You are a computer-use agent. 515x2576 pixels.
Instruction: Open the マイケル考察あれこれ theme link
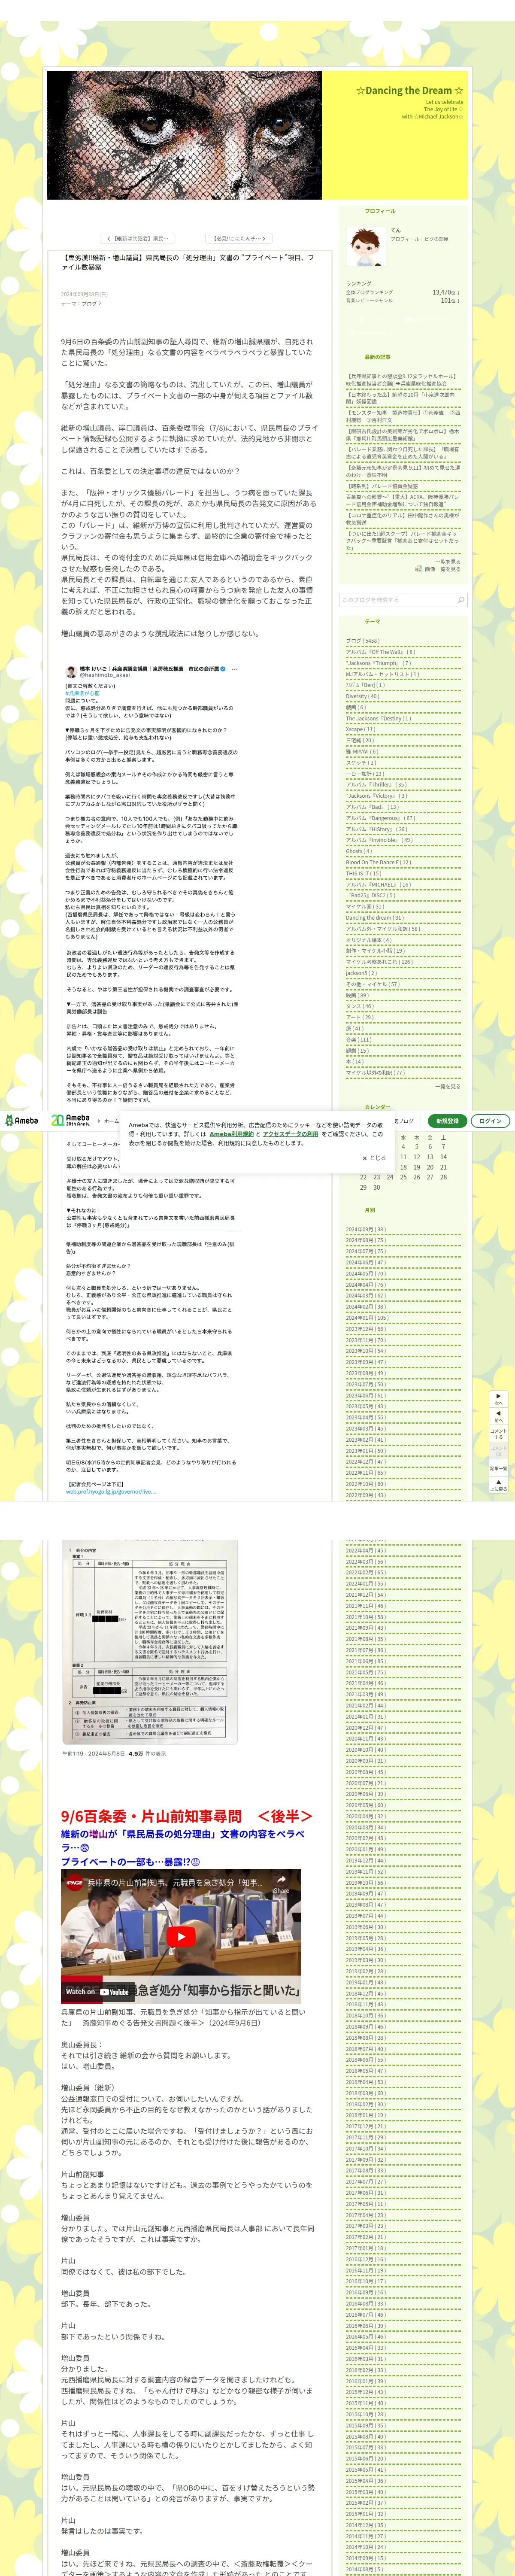pos(379,962)
